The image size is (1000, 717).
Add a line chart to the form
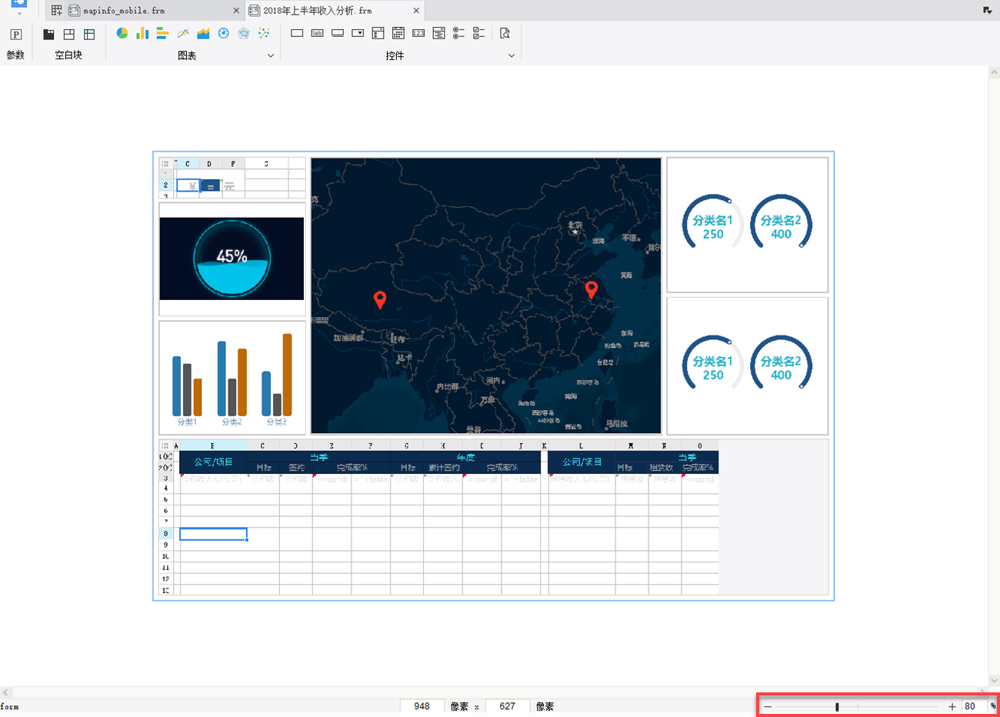tap(183, 33)
